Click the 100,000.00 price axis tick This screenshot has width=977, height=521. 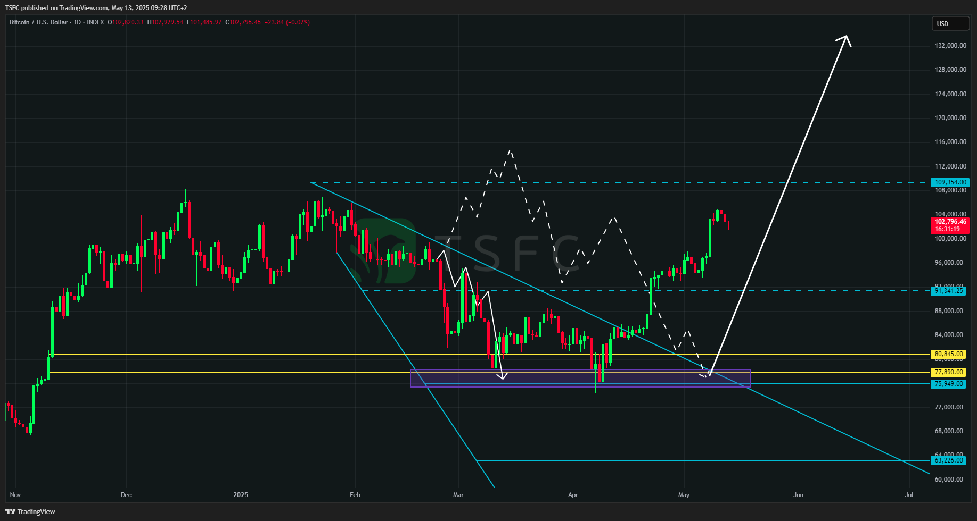pyautogui.click(x=950, y=239)
